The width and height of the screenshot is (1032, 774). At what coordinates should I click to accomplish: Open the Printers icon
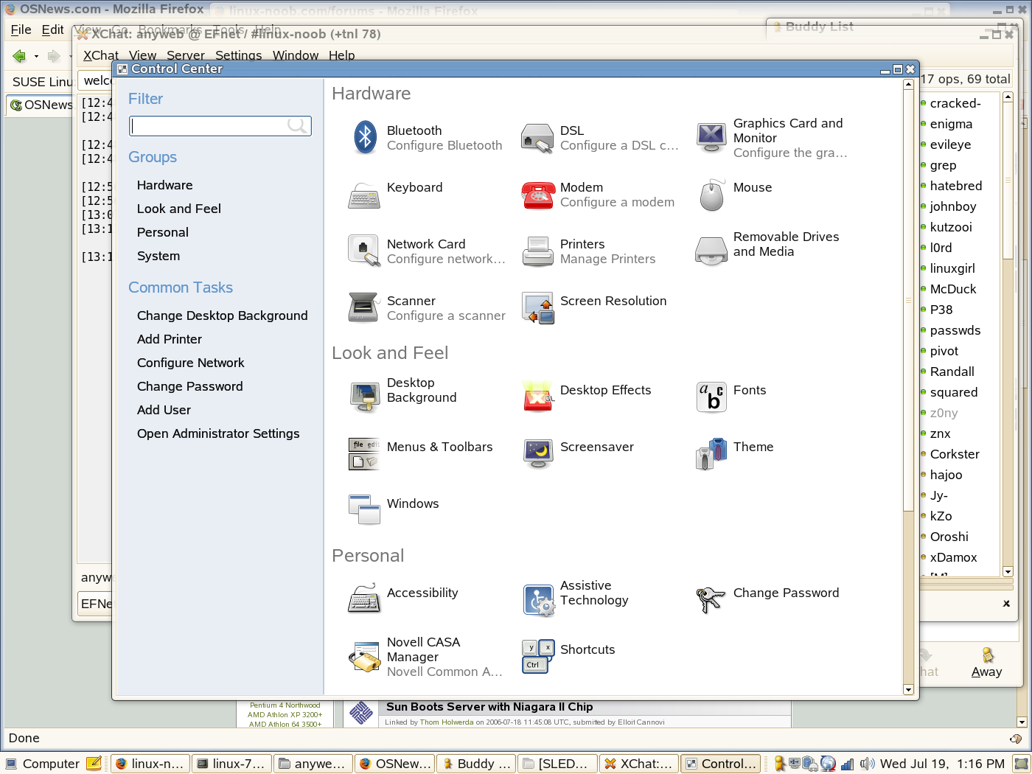tap(537, 251)
